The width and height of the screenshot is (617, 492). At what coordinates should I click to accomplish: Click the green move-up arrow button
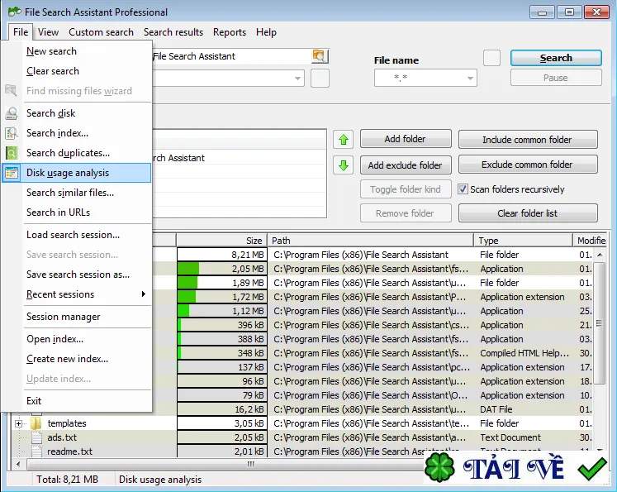pyautogui.click(x=343, y=140)
